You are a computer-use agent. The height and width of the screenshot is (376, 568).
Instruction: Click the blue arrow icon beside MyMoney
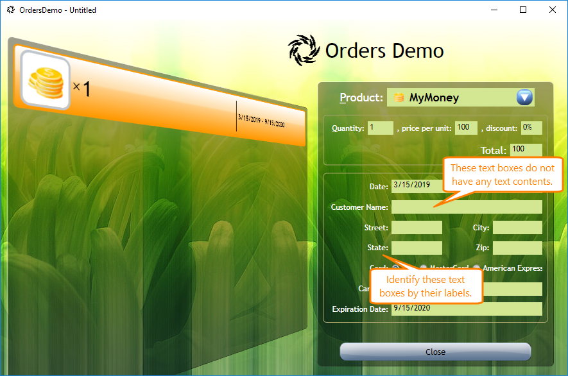[x=524, y=97]
